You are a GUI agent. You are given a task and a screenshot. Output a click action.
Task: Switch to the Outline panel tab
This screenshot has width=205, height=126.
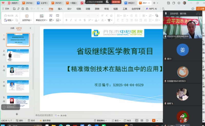pyautogui.click(x=12, y=28)
